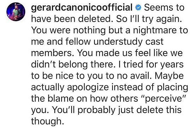Click the blue verified badge

pos(138,7)
